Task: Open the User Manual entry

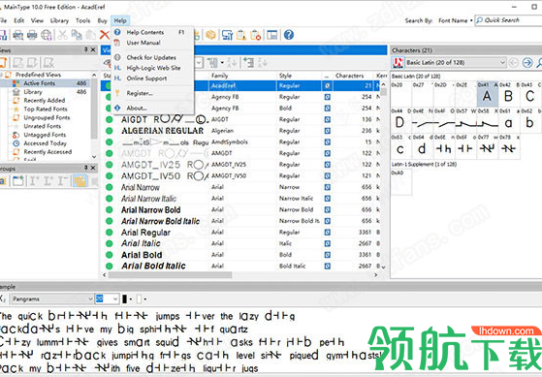Action: 152,43
